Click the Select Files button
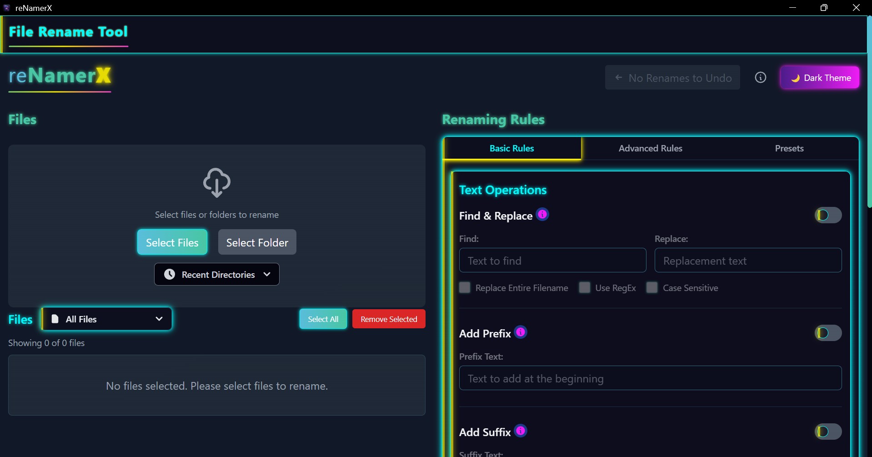This screenshot has height=457, width=872. click(172, 242)
